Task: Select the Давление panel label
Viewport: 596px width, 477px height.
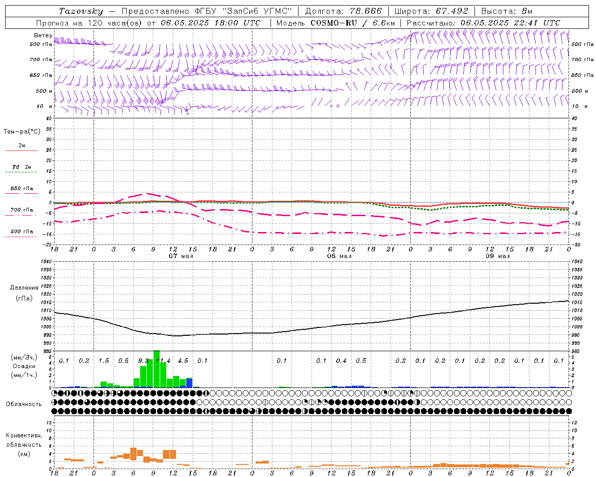Action: point(24,288)
